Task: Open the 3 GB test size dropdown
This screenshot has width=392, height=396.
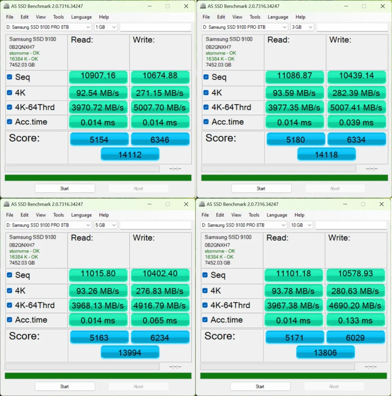Action: [302, 27]
